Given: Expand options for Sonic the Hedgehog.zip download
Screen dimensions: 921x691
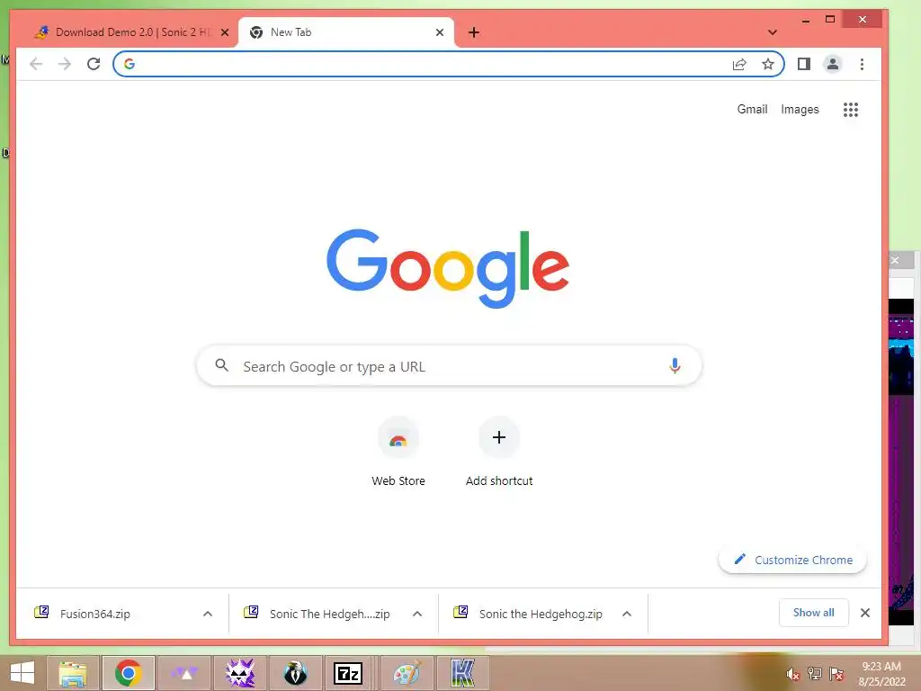Looking at the screenshot, I should [x=627, y=614].
